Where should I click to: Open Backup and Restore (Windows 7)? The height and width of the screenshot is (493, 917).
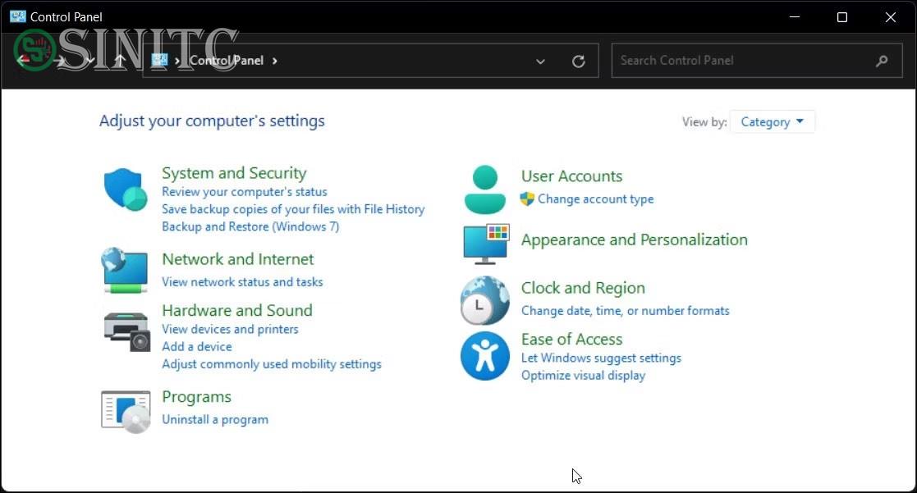coord(250,226)
